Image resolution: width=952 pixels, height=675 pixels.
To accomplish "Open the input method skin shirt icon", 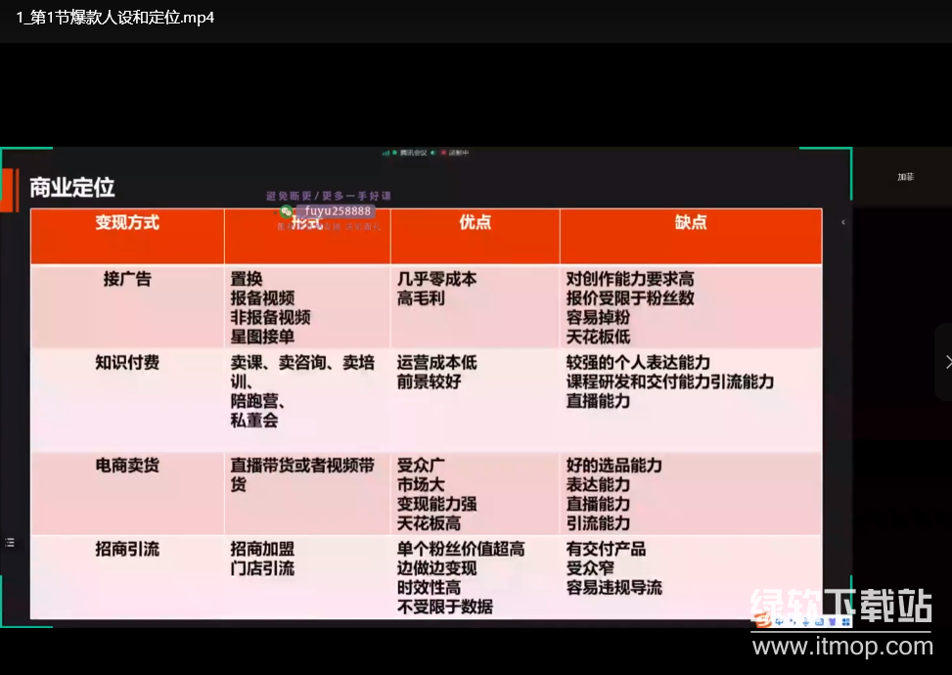I will tap(833, 622).
